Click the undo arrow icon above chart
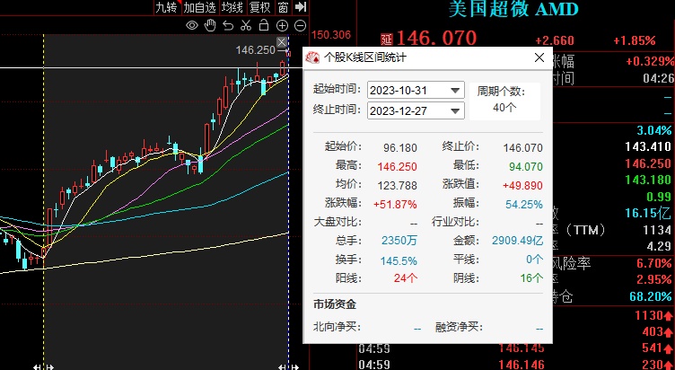The height and width of the screenshot is (370, 675). point(228,26)
